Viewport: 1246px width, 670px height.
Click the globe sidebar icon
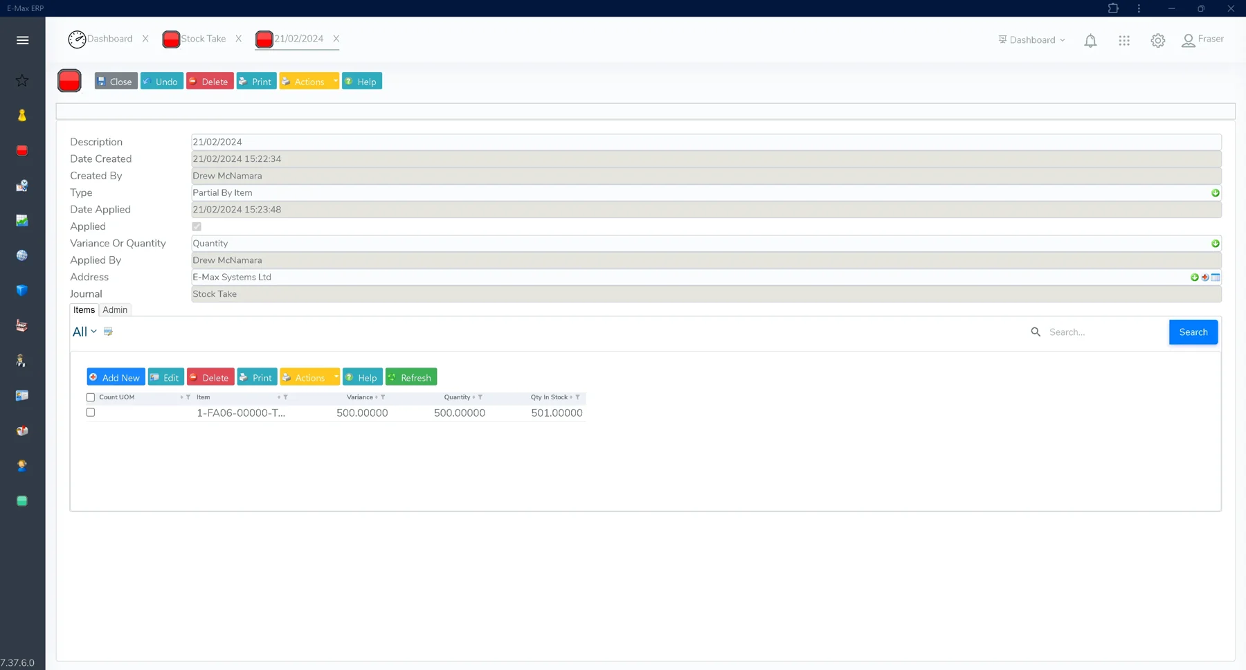click(x=22, y=255)
